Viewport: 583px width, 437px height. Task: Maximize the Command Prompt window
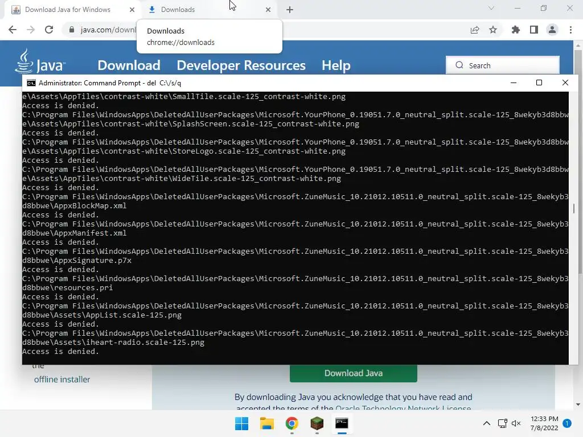[x=539, y=83]
